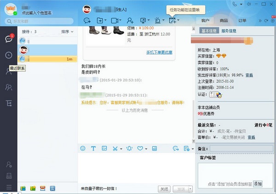Open font settings with T icon
Screen dimensions: 276x194
[x=93, y=149]
